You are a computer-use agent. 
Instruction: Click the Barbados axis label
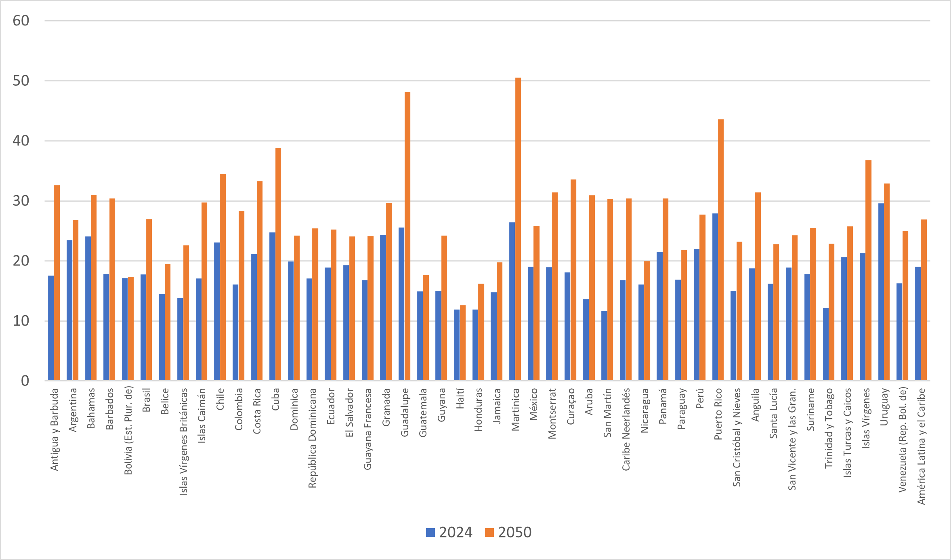(109, 409)
